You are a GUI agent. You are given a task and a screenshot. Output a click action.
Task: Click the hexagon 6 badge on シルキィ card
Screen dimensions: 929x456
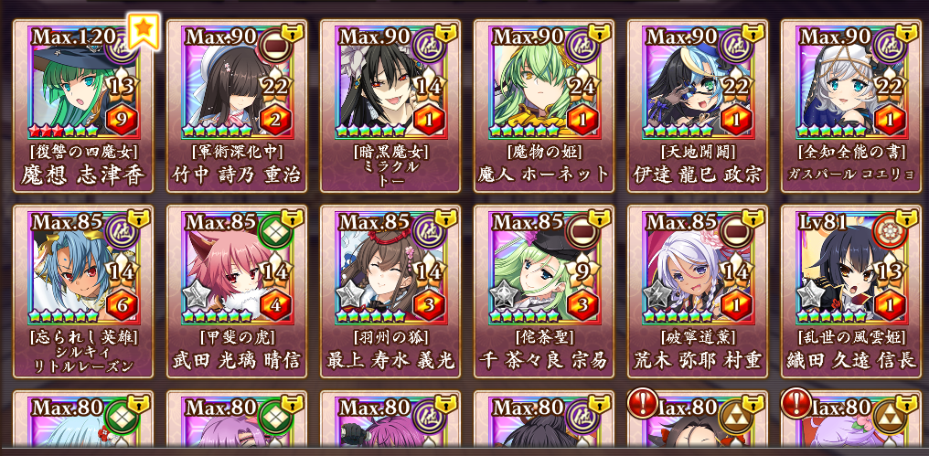point(122,305)
